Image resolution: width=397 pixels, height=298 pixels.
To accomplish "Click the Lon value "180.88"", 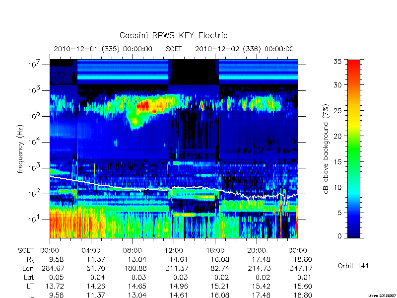I will (x=135, y=268).
